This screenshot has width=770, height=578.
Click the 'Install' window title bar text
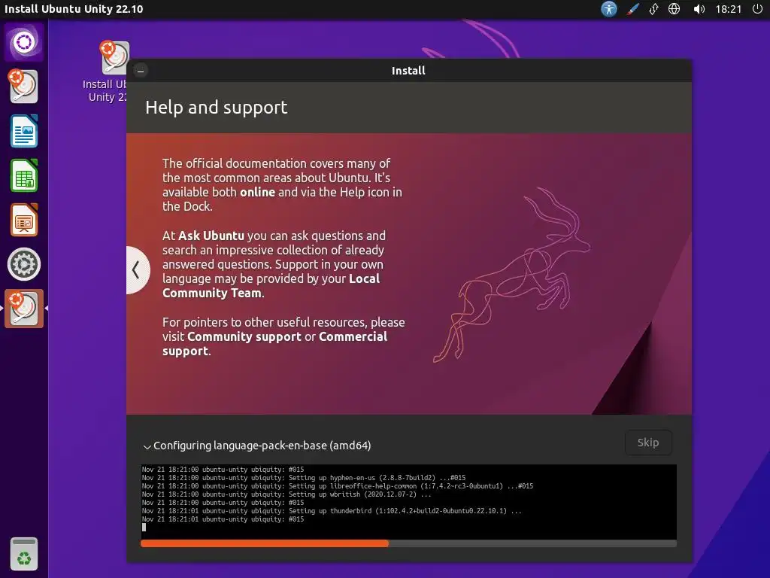pos(408,71)
